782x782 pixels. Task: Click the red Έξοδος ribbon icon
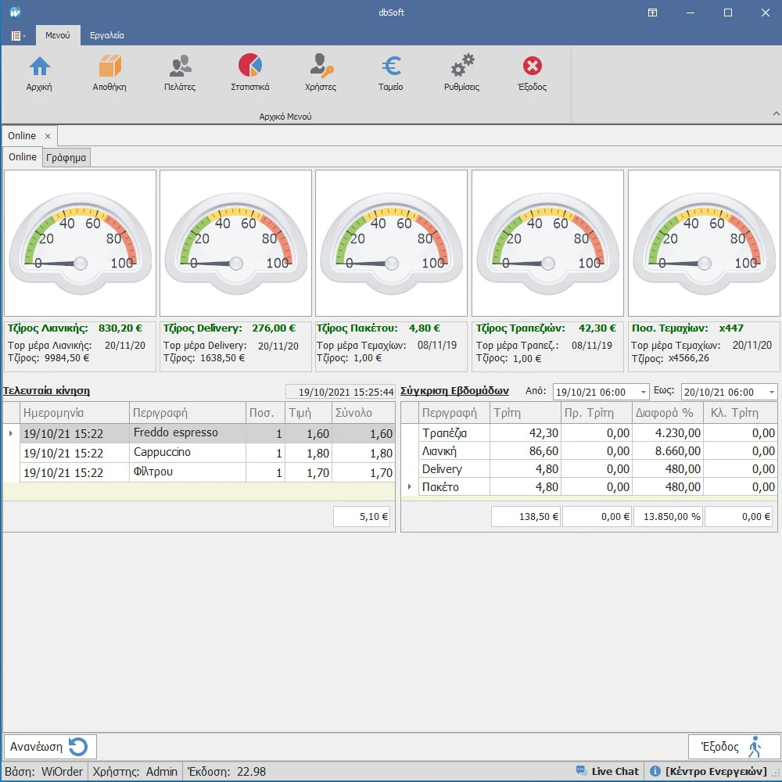[532, 67]
